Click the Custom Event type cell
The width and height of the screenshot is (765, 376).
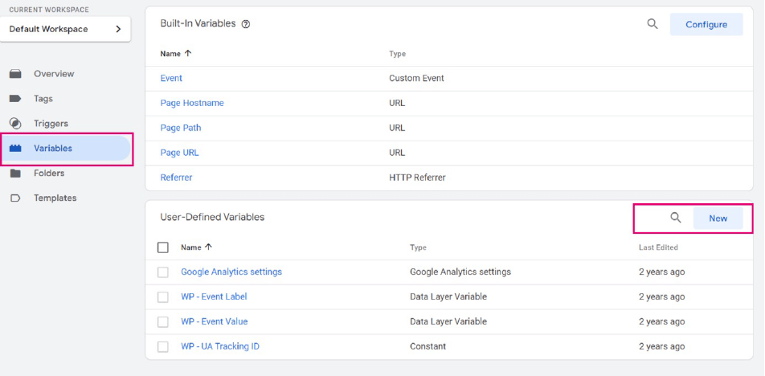pos(416,78)
